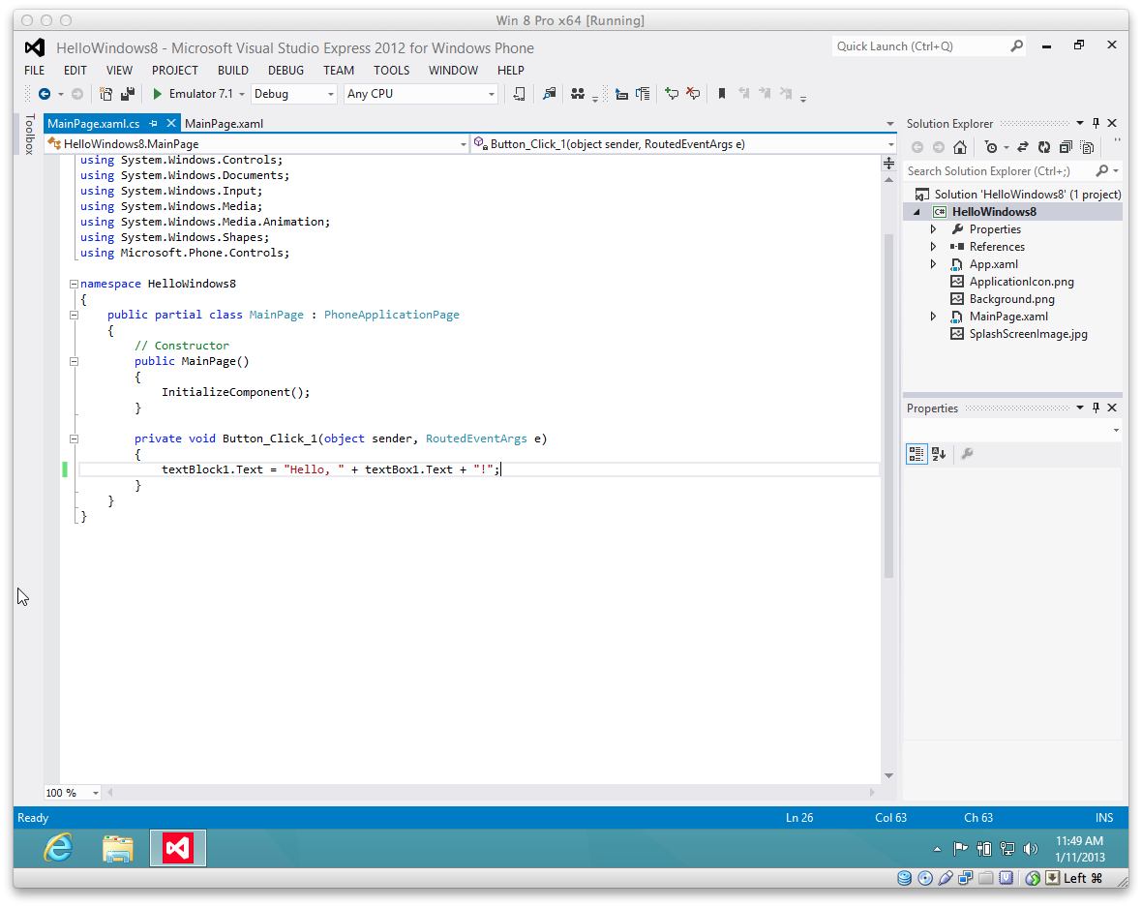
Task: Toggle auto-hide pin on Solution Explorer
Action: tap(1097, 123)
